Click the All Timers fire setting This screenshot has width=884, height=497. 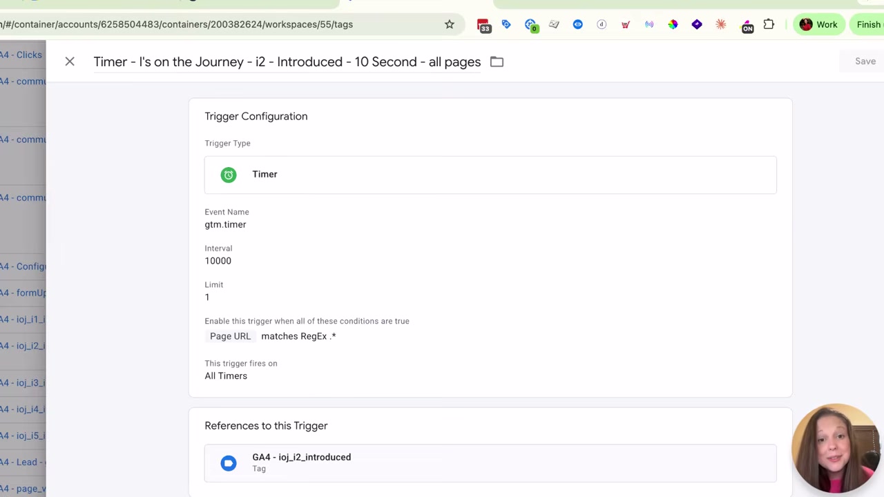click(226, 376)
